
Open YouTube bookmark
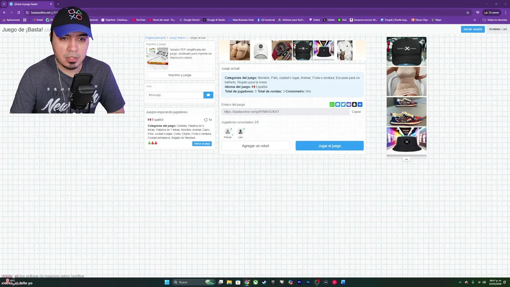tap(139, 20)
